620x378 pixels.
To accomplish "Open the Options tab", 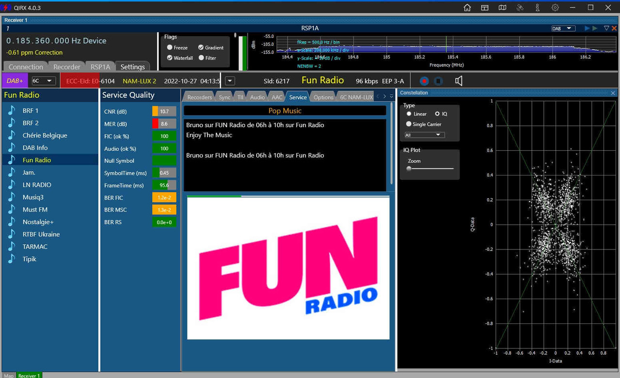I will 323,97.
